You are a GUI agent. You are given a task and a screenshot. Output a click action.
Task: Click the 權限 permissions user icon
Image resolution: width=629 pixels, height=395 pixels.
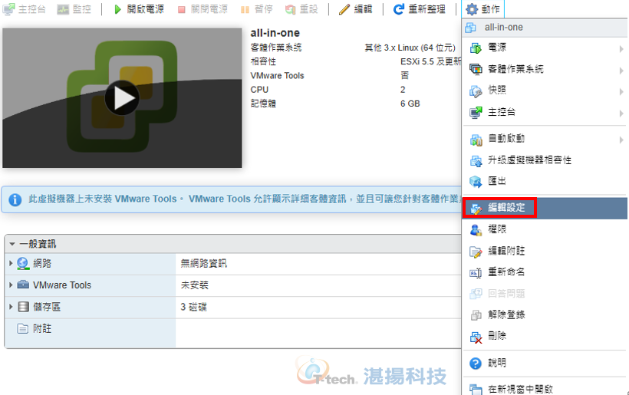tap(476, 229)
